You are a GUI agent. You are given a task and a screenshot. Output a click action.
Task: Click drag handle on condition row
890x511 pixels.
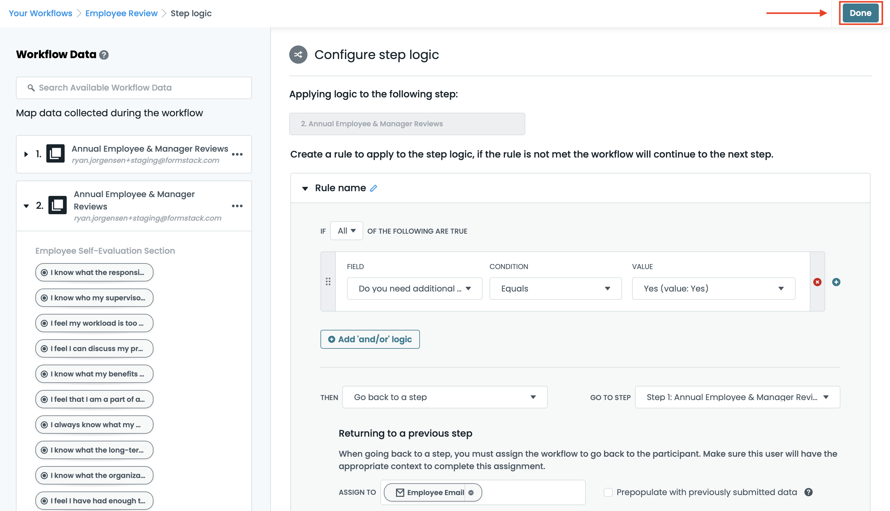[328, 281]
